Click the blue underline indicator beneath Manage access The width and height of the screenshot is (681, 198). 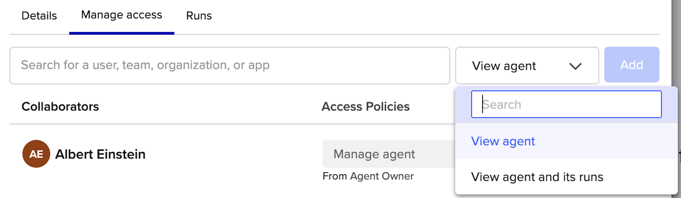[122, 33]
